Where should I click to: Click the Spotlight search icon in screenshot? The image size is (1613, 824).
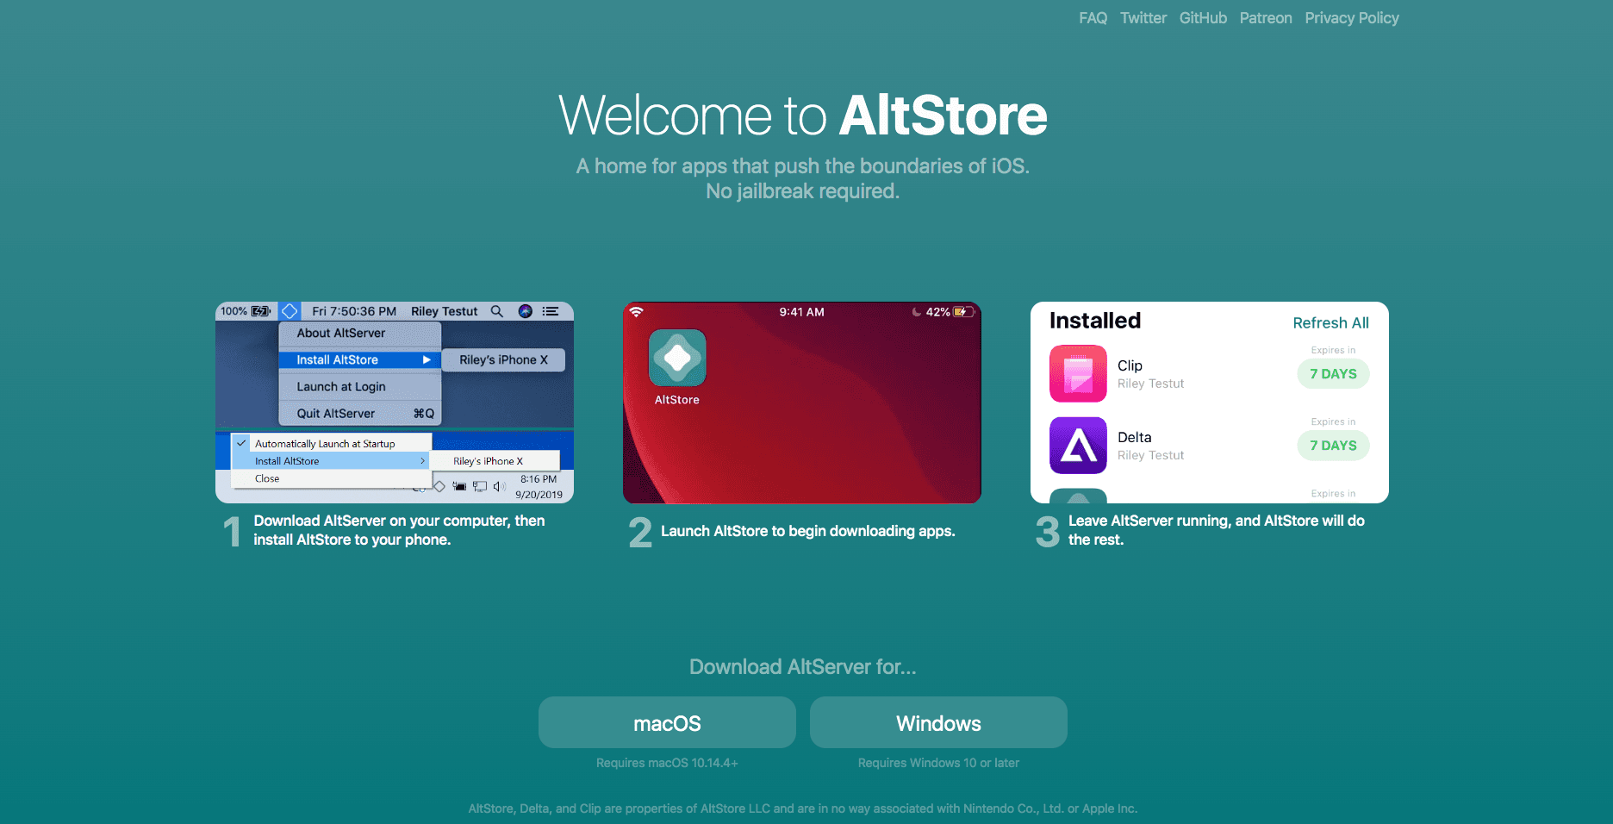tap(497, 311)
